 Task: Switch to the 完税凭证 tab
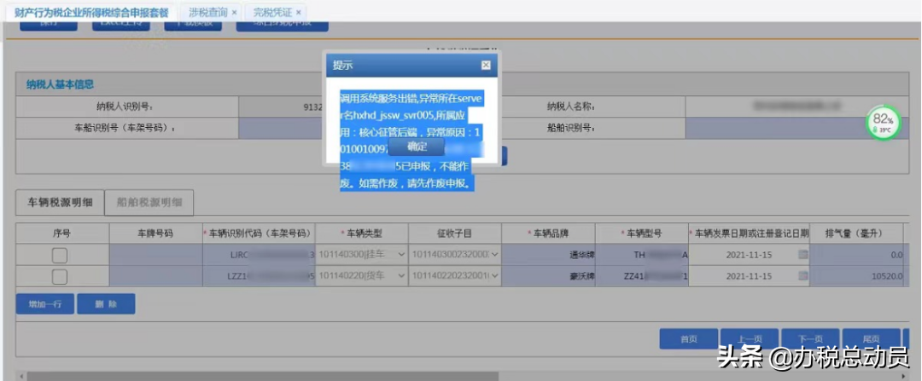272,12
